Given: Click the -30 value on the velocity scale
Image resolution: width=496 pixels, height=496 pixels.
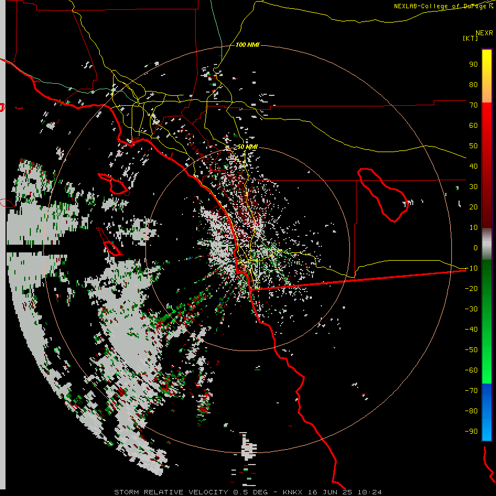Looking at the screenshot, I should pos(471,309).
